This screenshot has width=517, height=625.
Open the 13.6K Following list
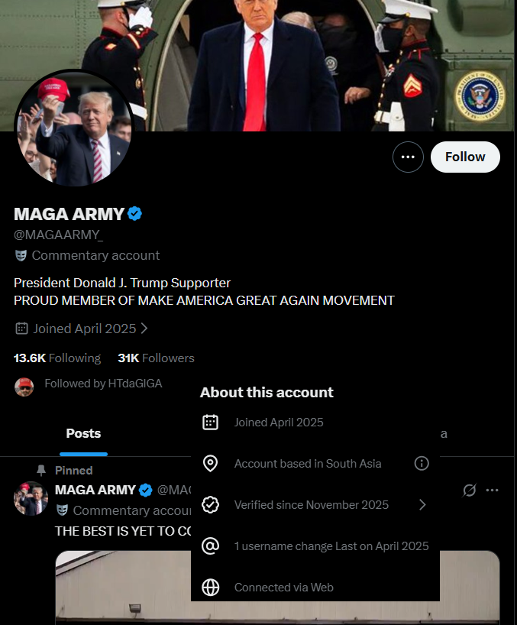point(57,358)
